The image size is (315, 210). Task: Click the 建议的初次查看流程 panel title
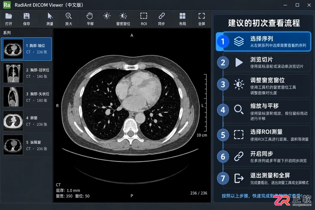264,23
